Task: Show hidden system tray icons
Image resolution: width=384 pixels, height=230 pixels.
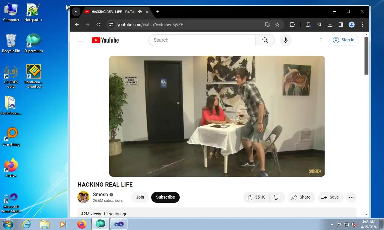Action: click(x=332, y=224)
